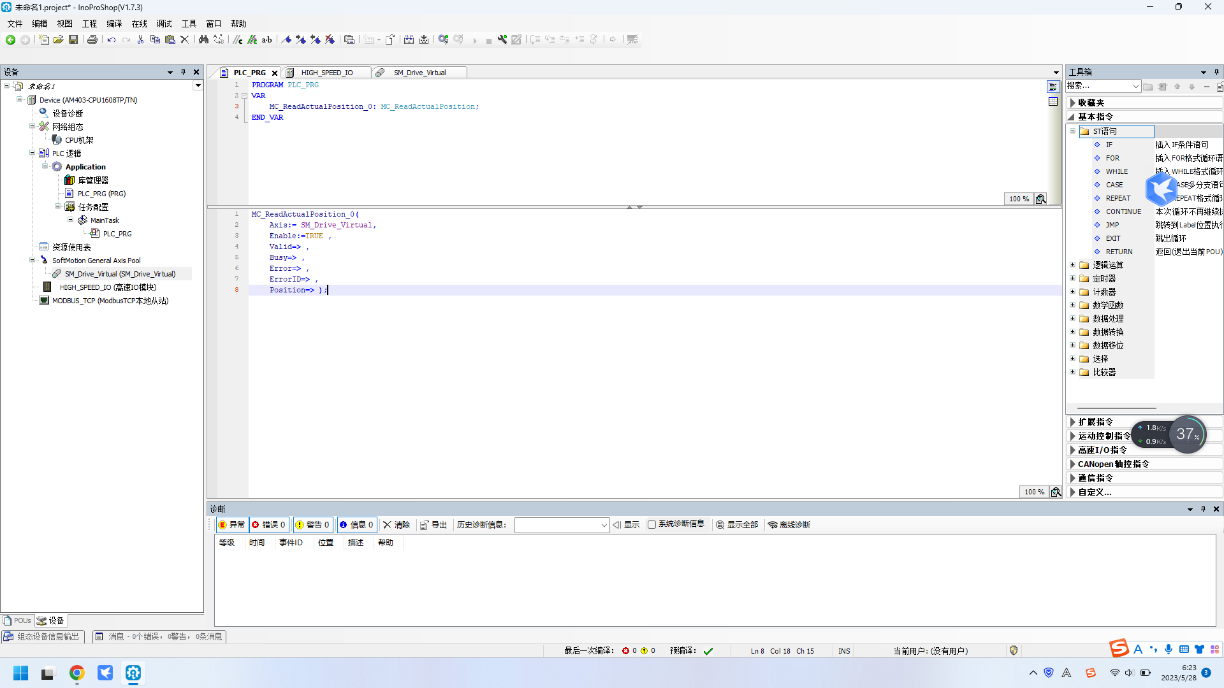Open Windows Start menu

coord(21,673)
